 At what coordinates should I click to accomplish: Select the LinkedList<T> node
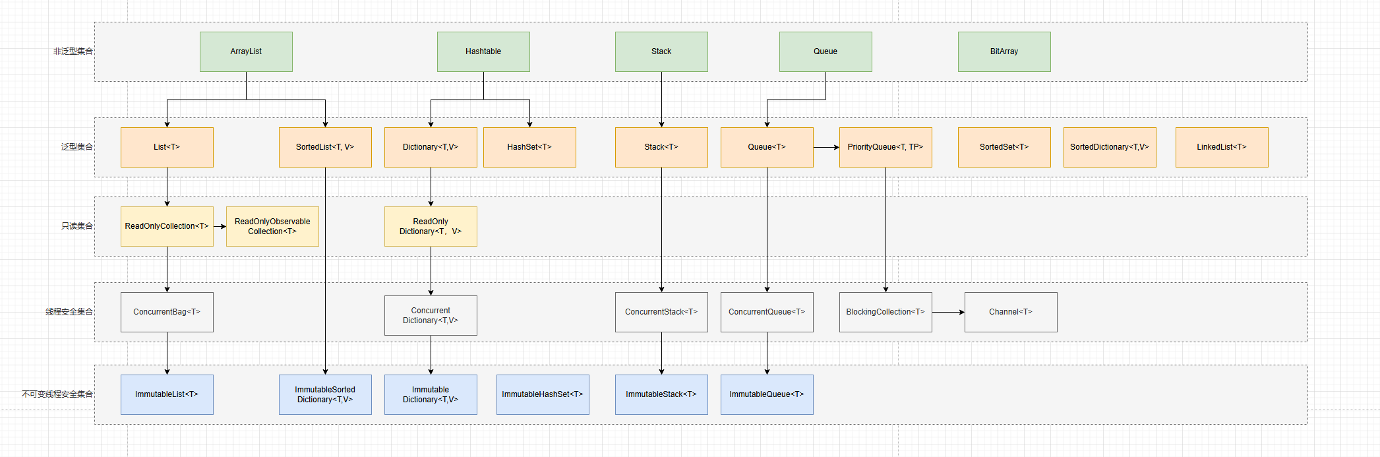[x=1222, y=147]
